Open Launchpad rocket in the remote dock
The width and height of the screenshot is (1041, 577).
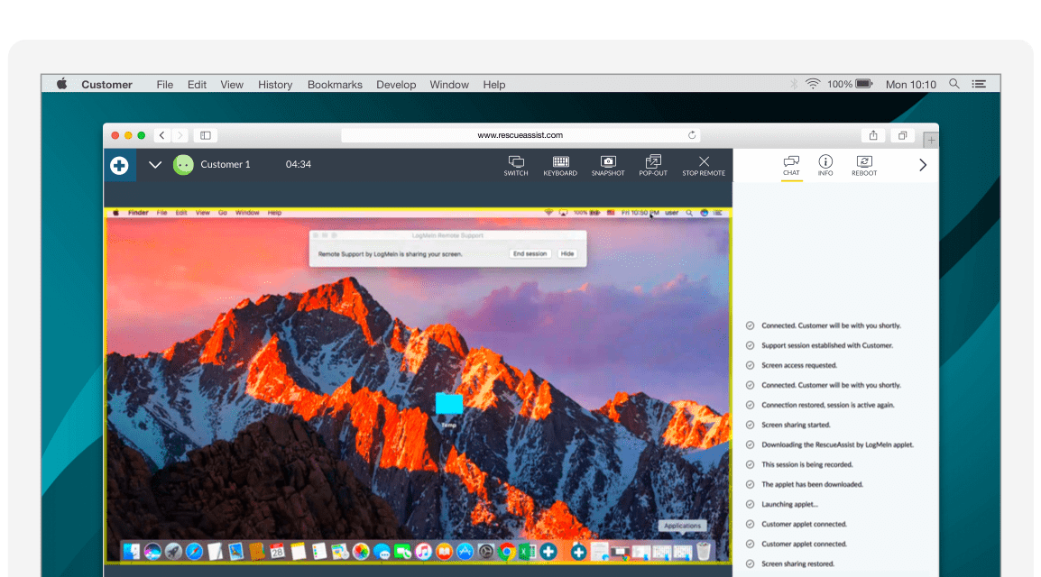(x=173, y=551)
